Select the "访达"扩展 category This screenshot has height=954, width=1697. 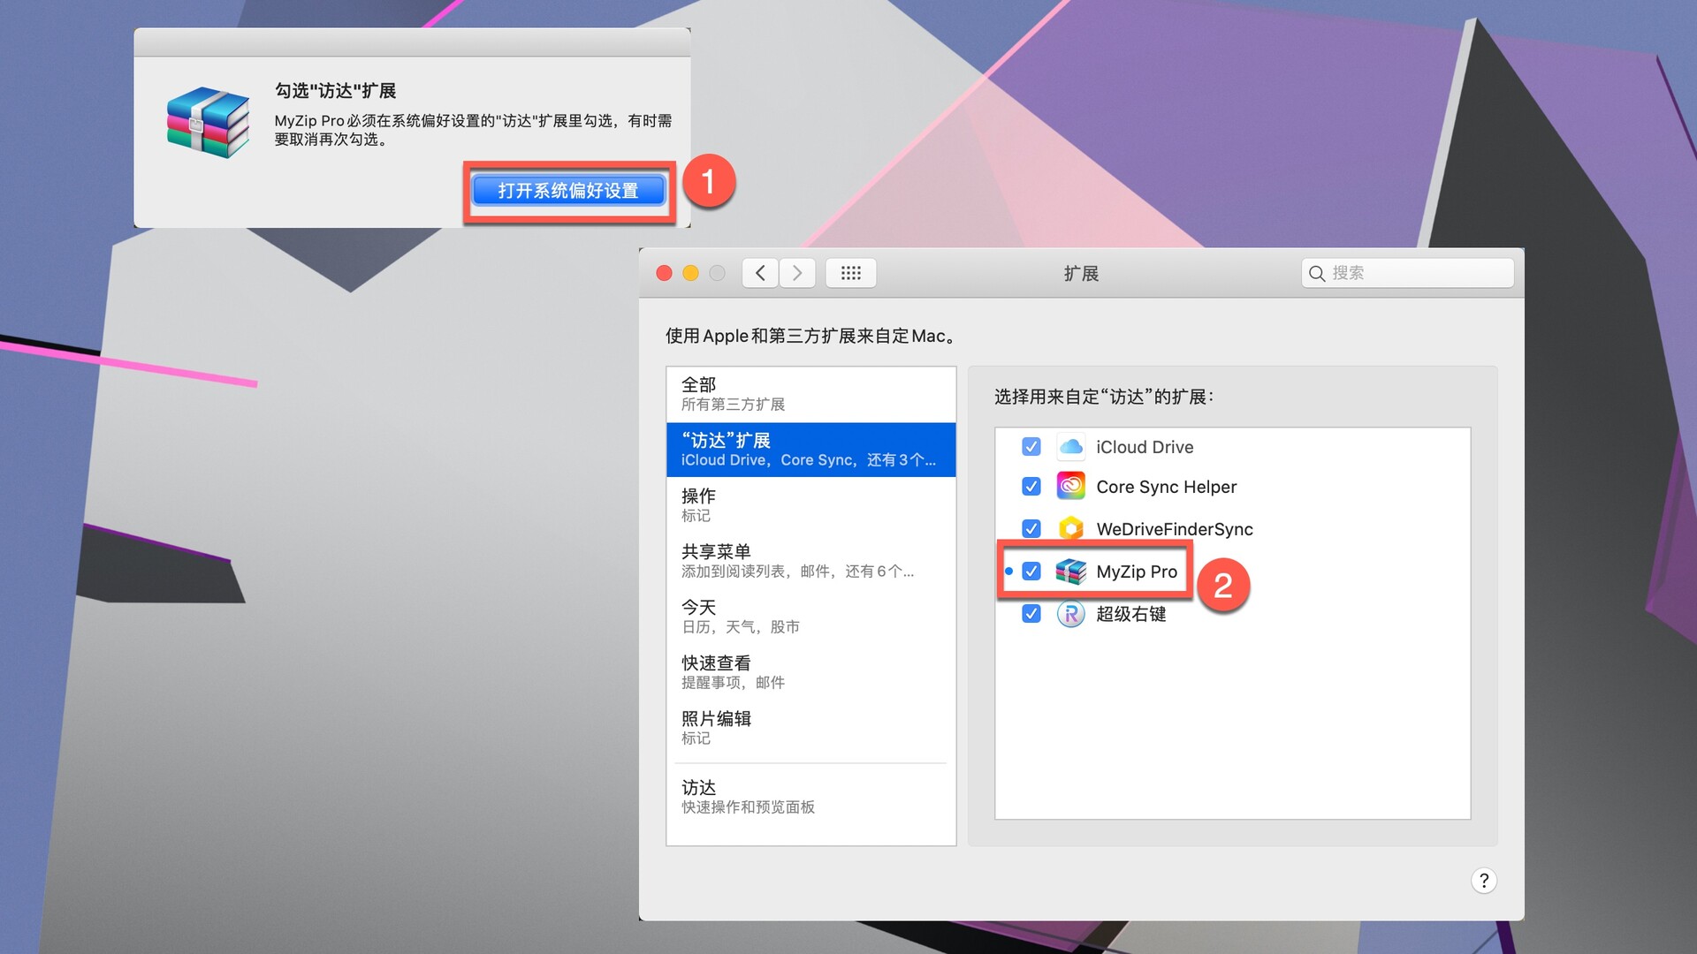pos(811,450)
